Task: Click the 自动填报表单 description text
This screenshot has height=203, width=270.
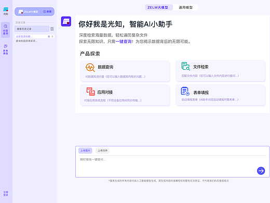Action: [210, 99]
